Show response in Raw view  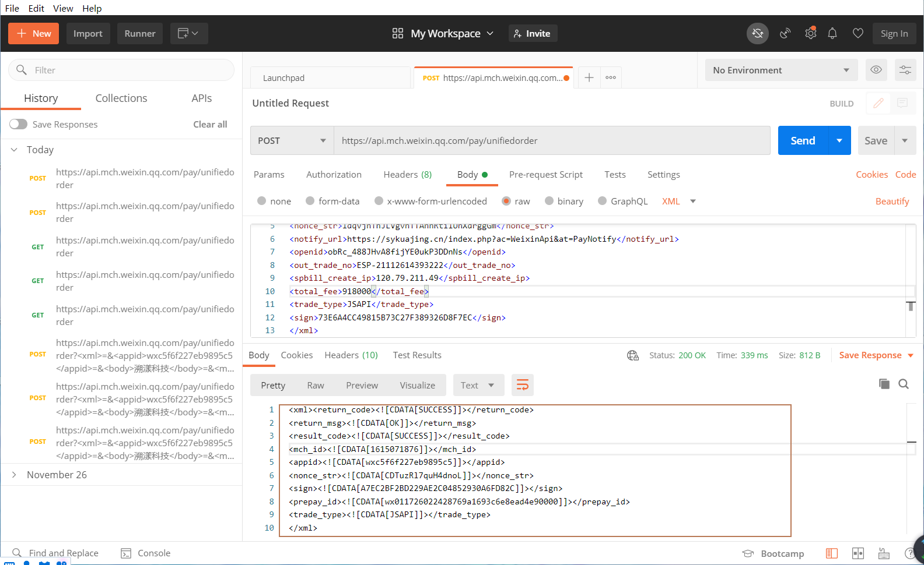click(316, 385)
